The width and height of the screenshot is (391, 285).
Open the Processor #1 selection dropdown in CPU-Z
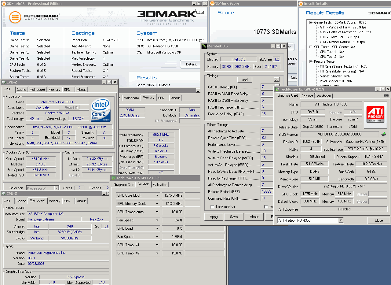42,188
